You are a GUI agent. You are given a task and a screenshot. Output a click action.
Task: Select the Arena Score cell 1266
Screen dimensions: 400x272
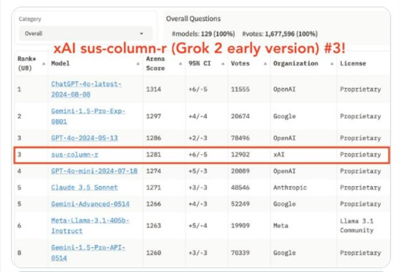(154, 204)
